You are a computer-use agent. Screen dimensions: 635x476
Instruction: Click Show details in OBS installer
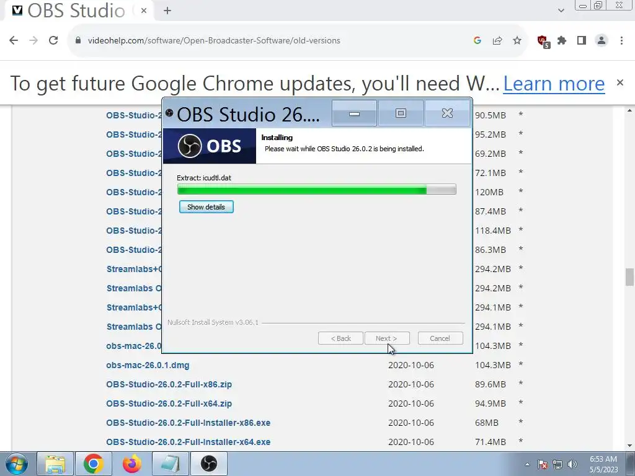206,207
